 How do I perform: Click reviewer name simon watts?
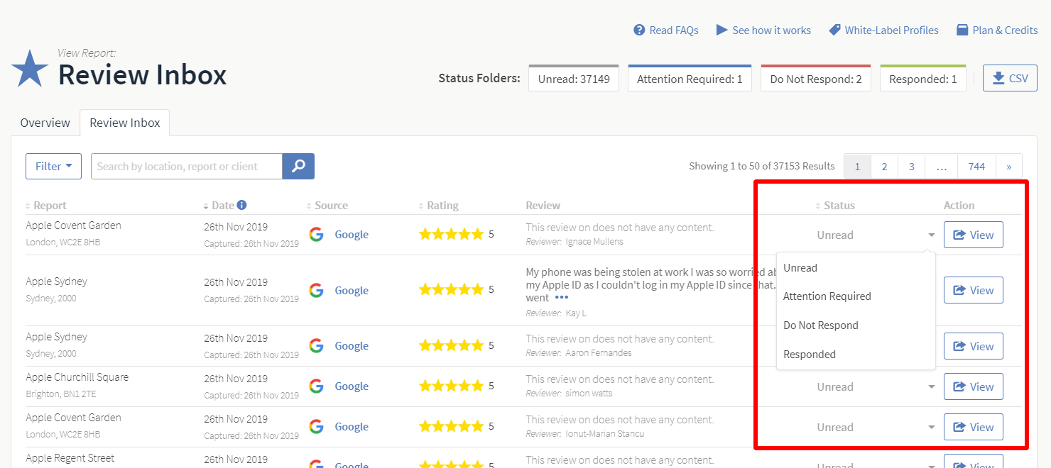click(589, 393)
